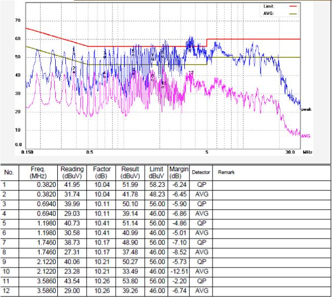Click marker 2 on the graph
This screenshot has width=332, height=297.
pyautogui.click(x=74, y=68)
